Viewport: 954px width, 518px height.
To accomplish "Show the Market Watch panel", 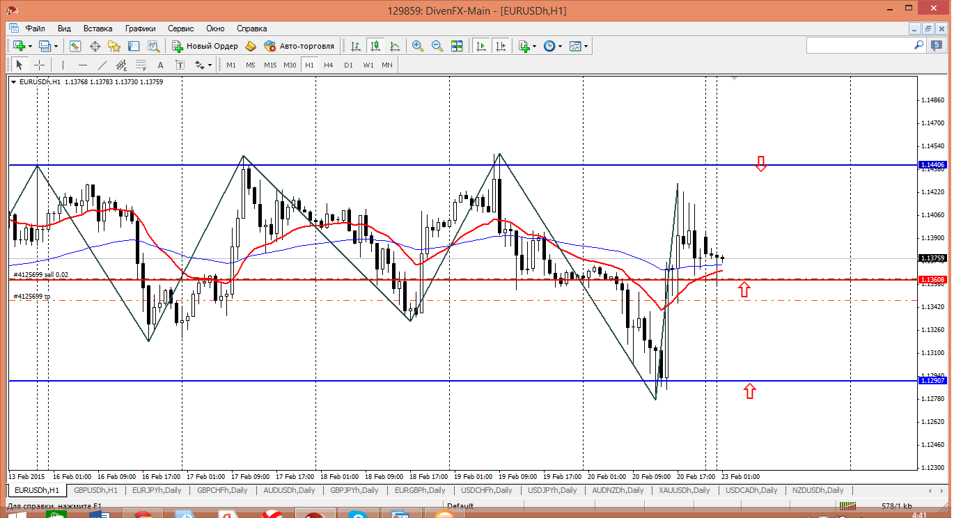I will point(75,46).
